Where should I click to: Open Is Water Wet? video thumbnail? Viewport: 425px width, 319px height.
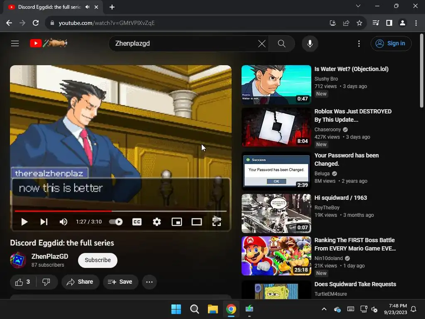point(276,85)
